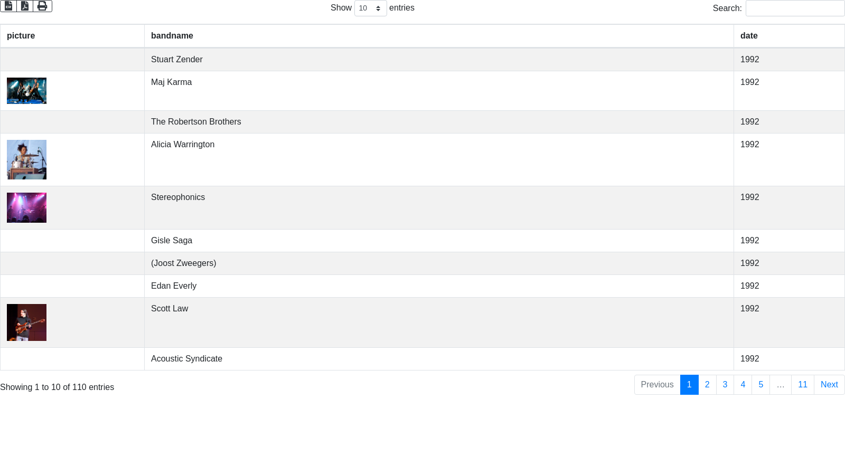The width and height of the screenshot is (845, 475).
Task: Open the Maj Karma thumbnail image
Action: (26, 91)
